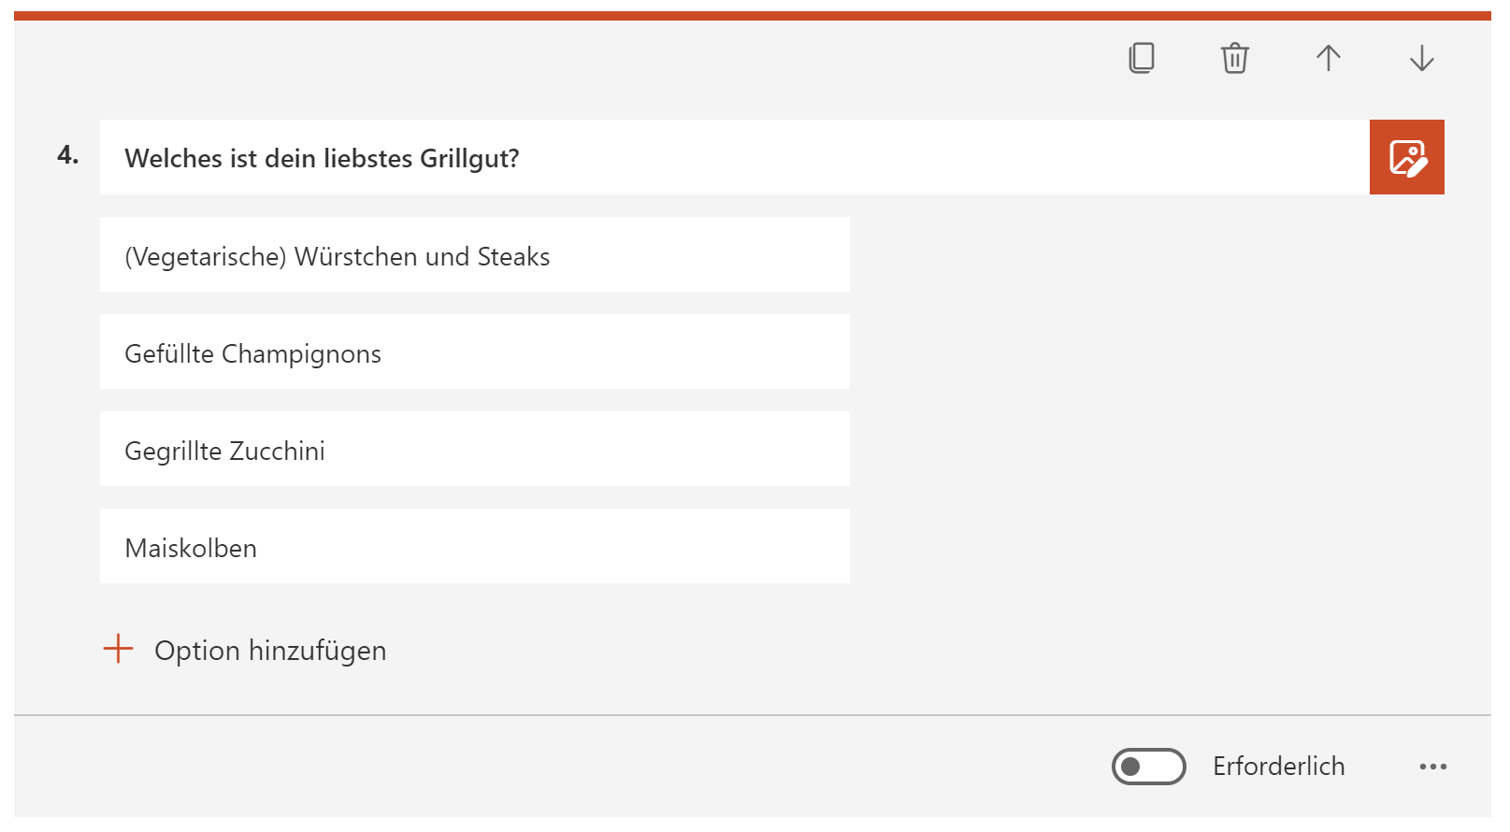
Task: Edit option (Vegetarische) Würstchen und Steaks
Action: pos(475,254)
